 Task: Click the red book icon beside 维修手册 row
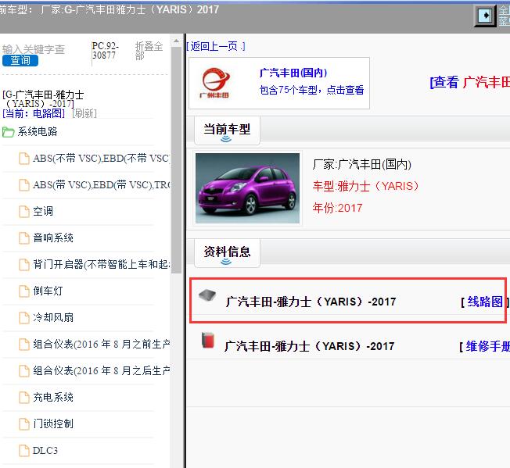(208, 340)
